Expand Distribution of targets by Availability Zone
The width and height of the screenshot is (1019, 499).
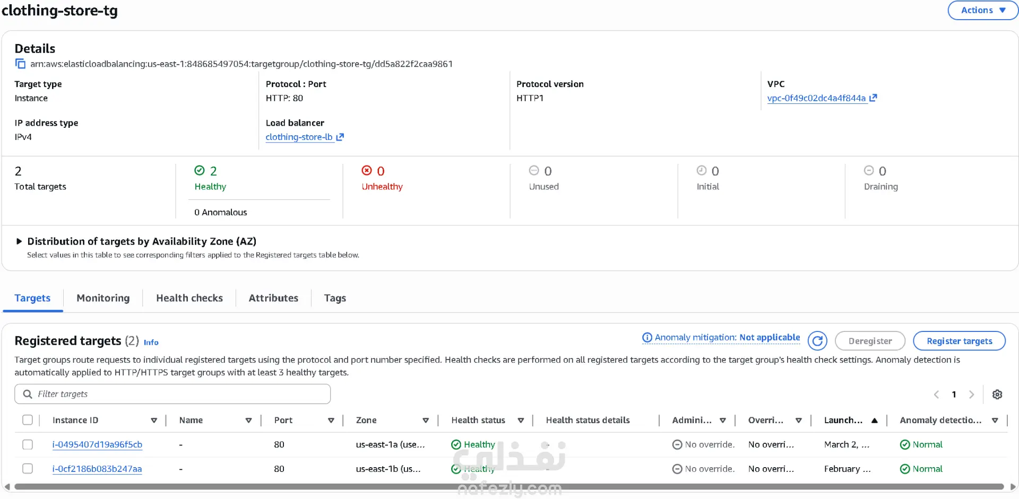pyautogui.click(x=19, y=241)
